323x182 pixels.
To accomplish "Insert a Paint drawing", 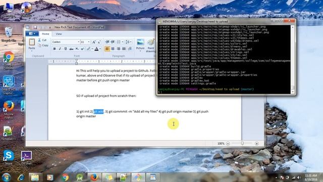I will point(151,42).
